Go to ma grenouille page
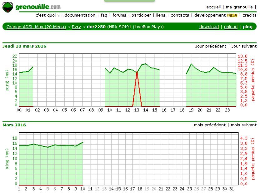The height and width of the screenshot is (193, 260). (239, 7)
